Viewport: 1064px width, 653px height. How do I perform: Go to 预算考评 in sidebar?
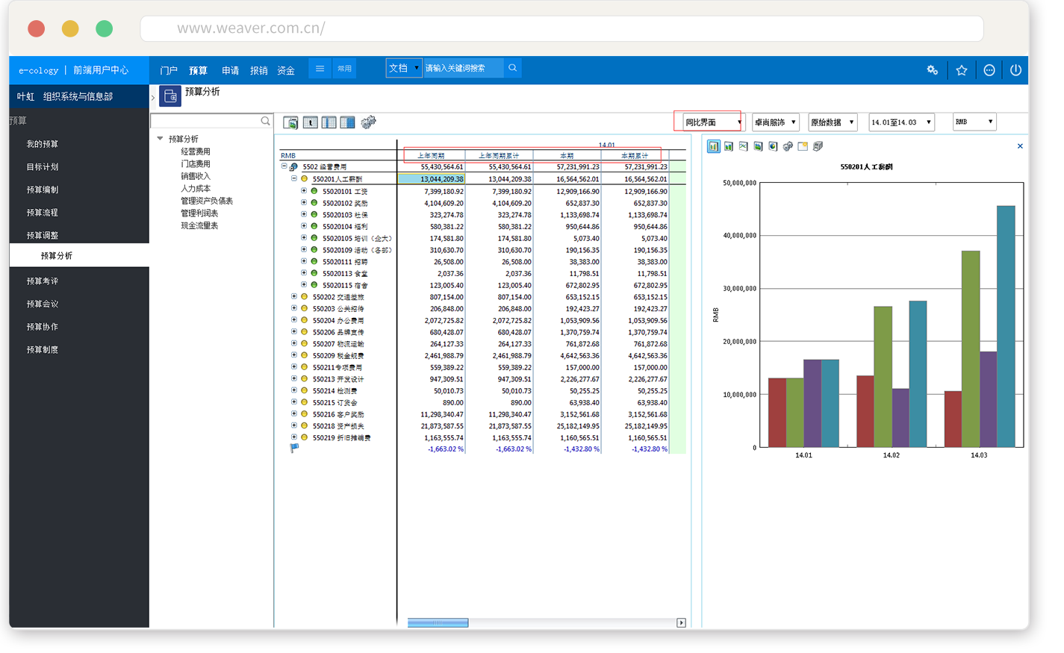pyautogui.click(x=43, y=281)
